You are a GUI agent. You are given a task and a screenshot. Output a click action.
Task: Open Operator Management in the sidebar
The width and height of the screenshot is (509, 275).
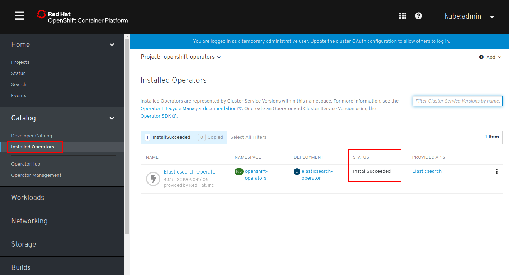click(36, 175)
